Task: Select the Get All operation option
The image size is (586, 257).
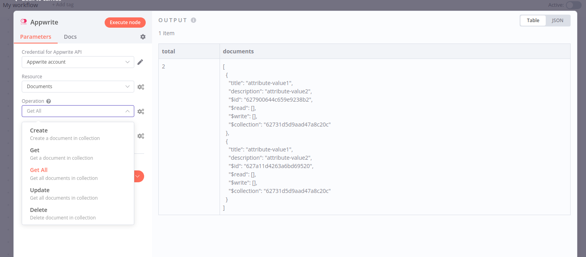Action: 78,174
